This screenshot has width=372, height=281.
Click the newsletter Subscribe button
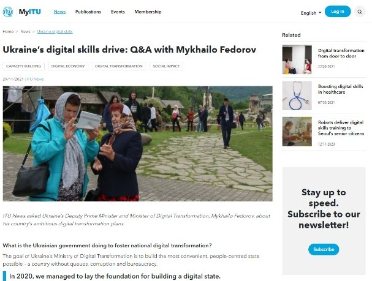click(x=324, y=249)
